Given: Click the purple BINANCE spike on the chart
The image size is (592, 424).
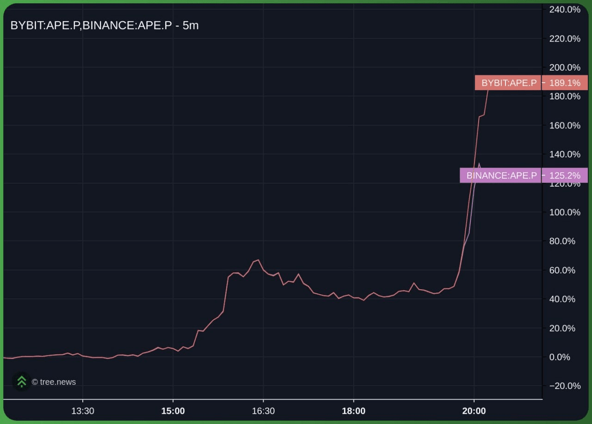Looking at the screenshot, I should [x=479, y=164].
